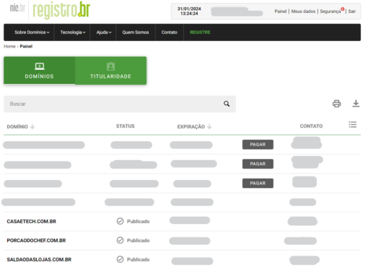
Task: Open domain SALDAODASLOJAS.COM.BR
Action: pos(39,259)
